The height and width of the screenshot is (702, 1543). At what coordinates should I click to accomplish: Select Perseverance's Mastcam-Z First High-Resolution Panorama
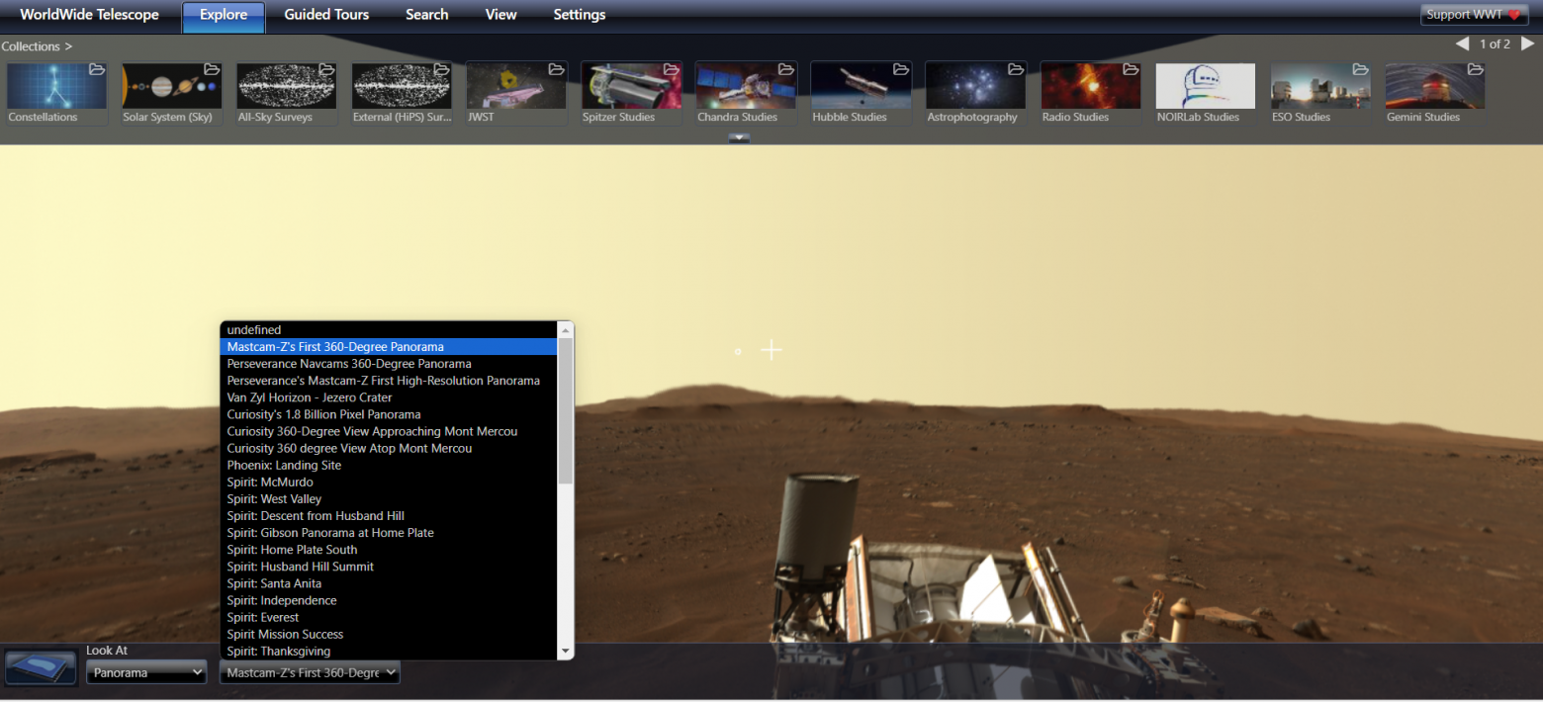tap(389, 381)
